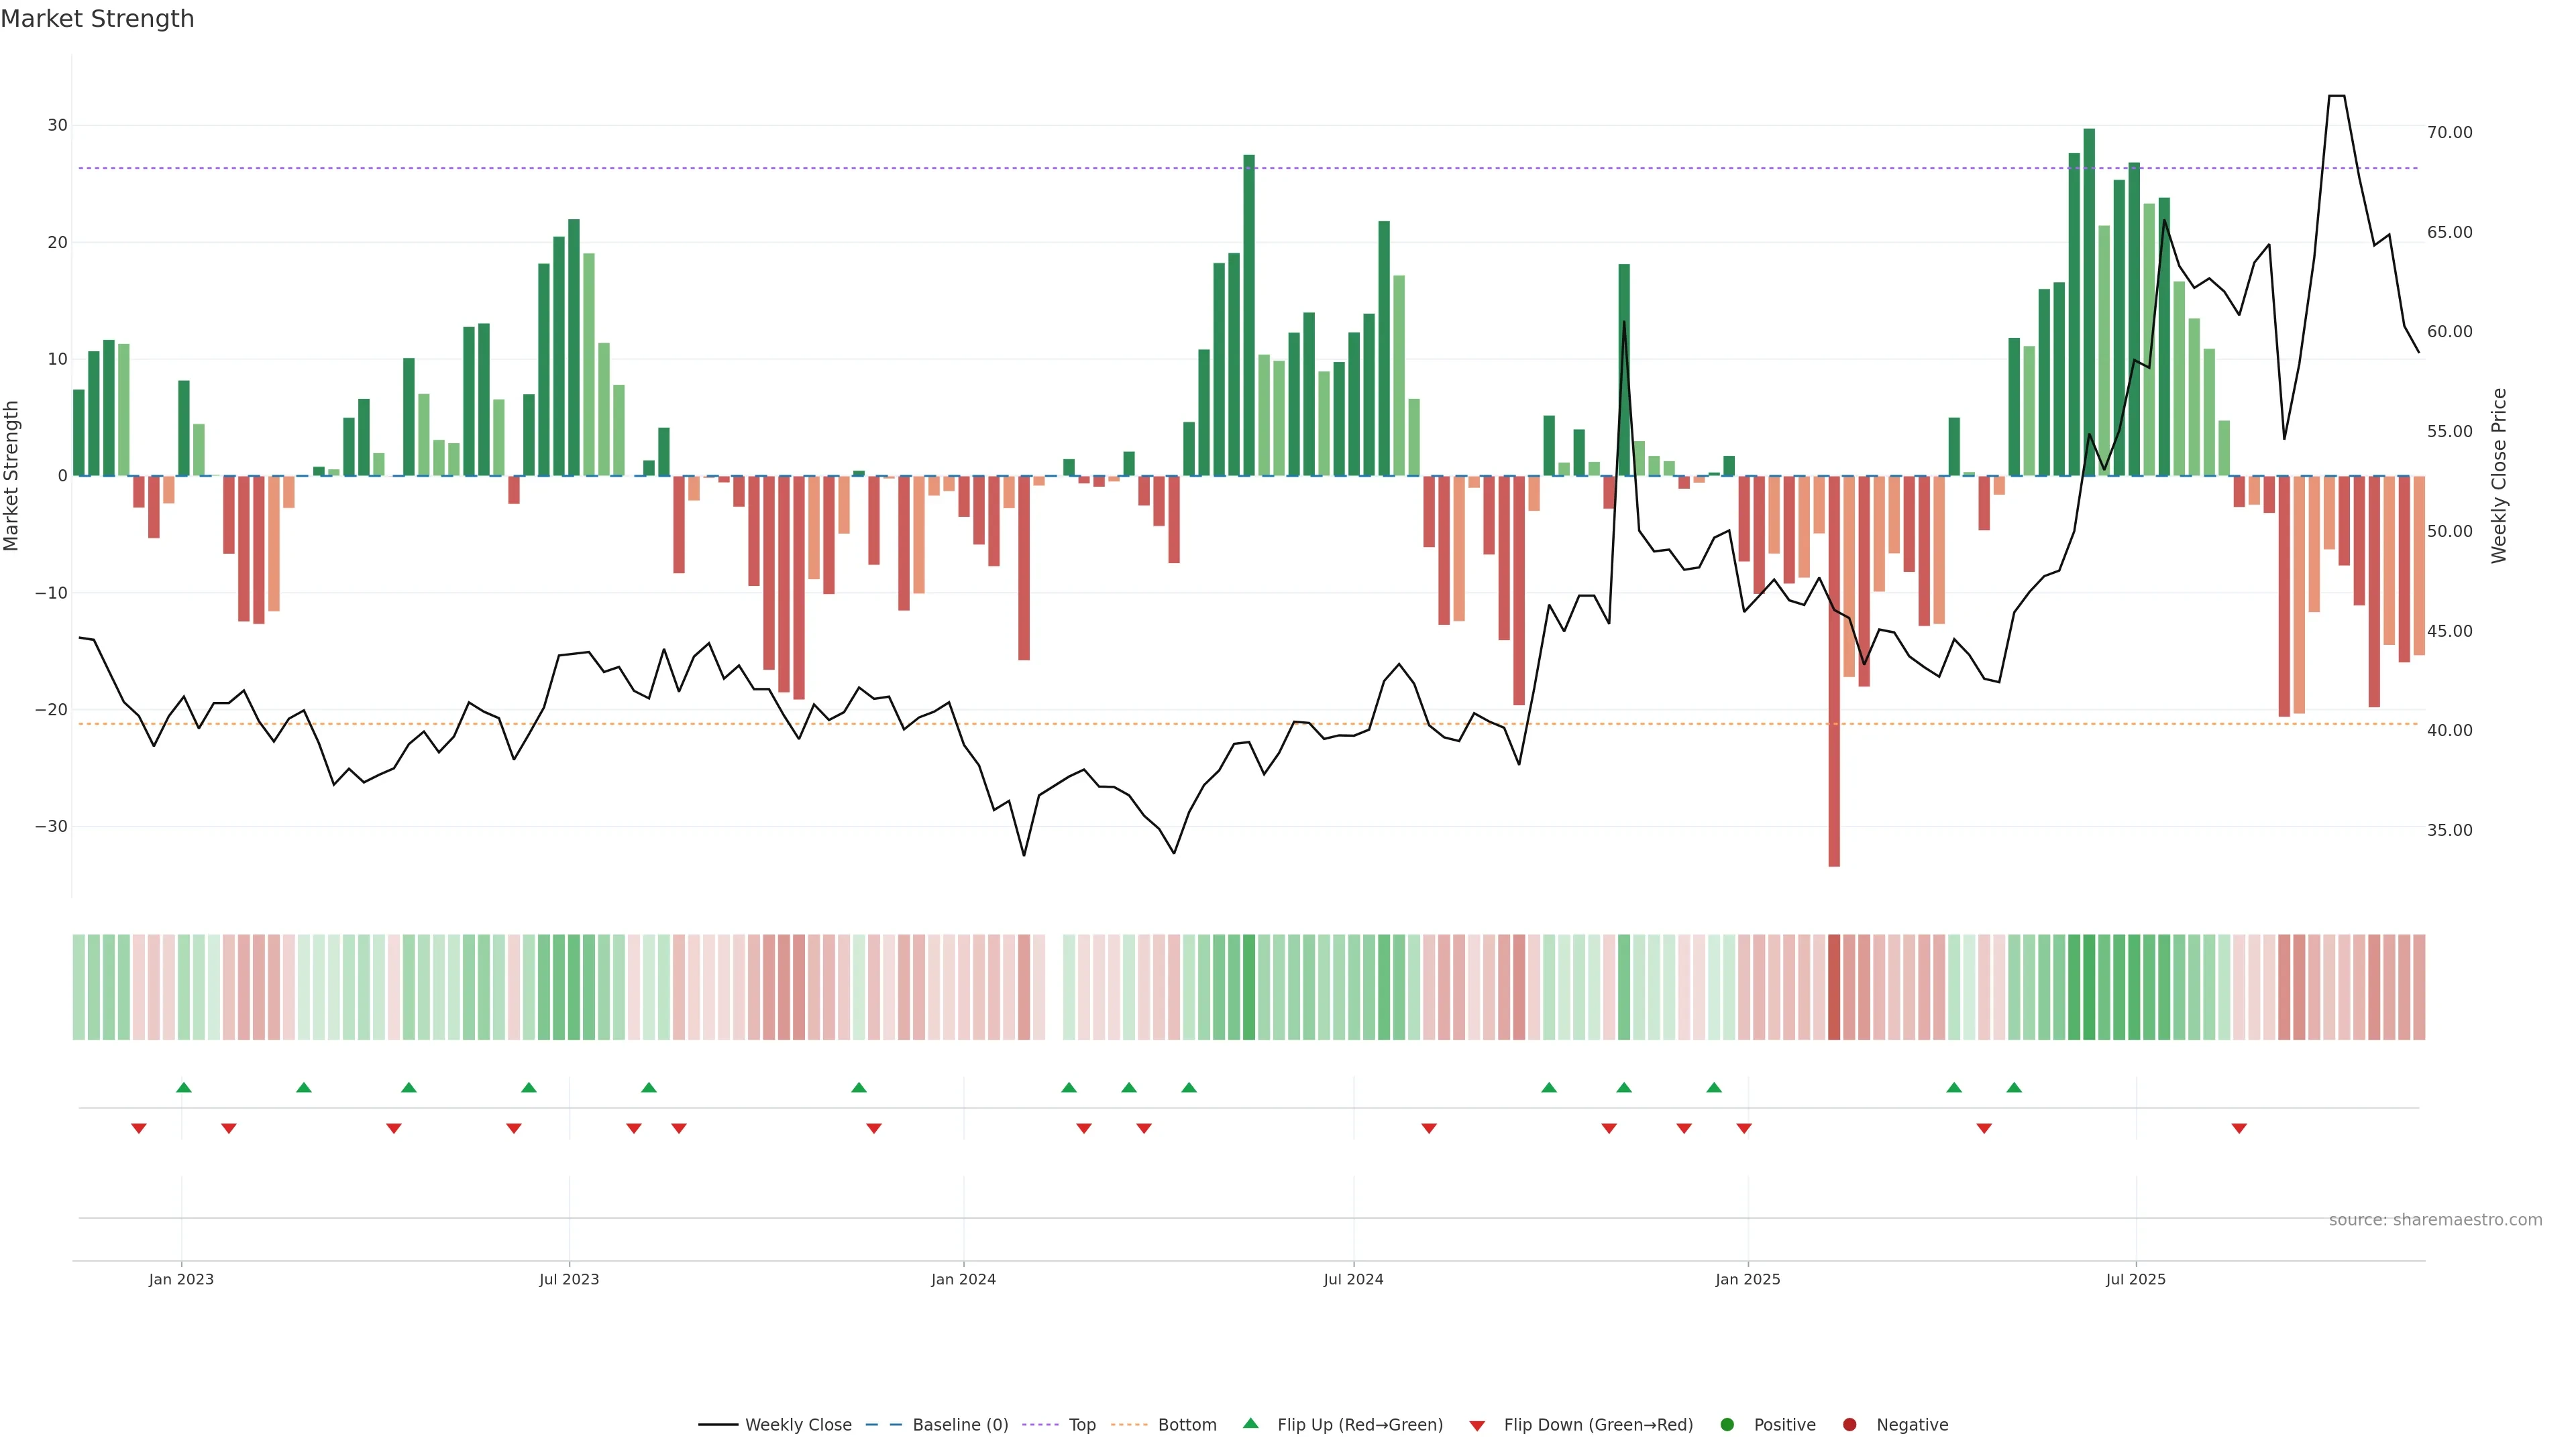Click the Weekly Close Price right axis title

(x=2498, y=476)
